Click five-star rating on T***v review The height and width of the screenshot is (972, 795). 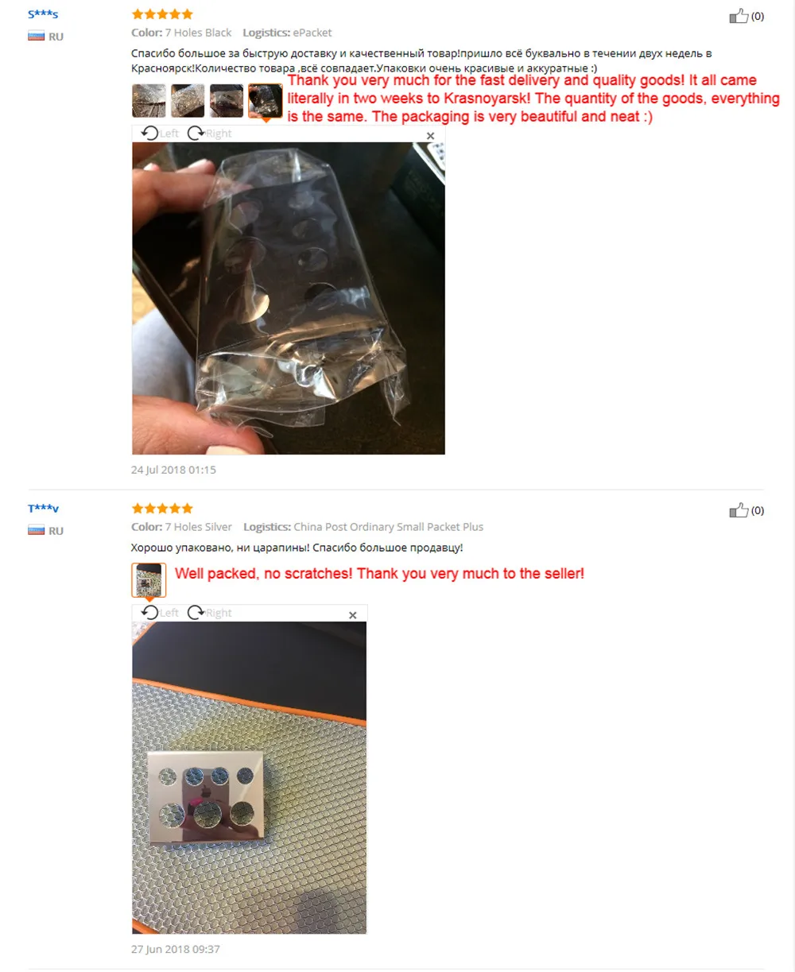pos(162,509)
